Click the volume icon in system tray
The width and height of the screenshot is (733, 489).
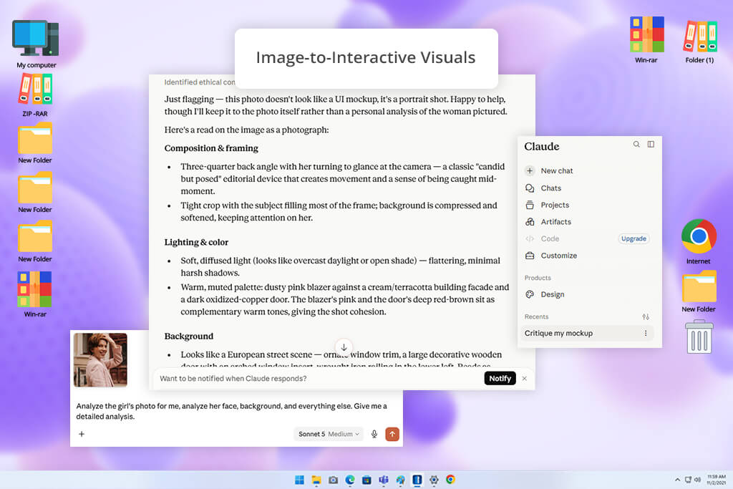pyautogui.click(x=697, y=480)
